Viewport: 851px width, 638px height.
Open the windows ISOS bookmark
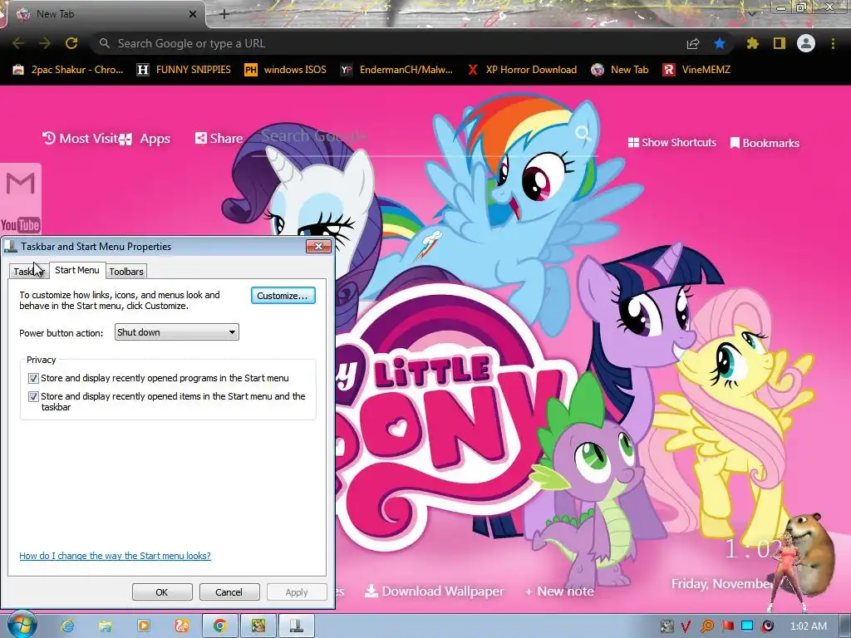pos(285,70)
